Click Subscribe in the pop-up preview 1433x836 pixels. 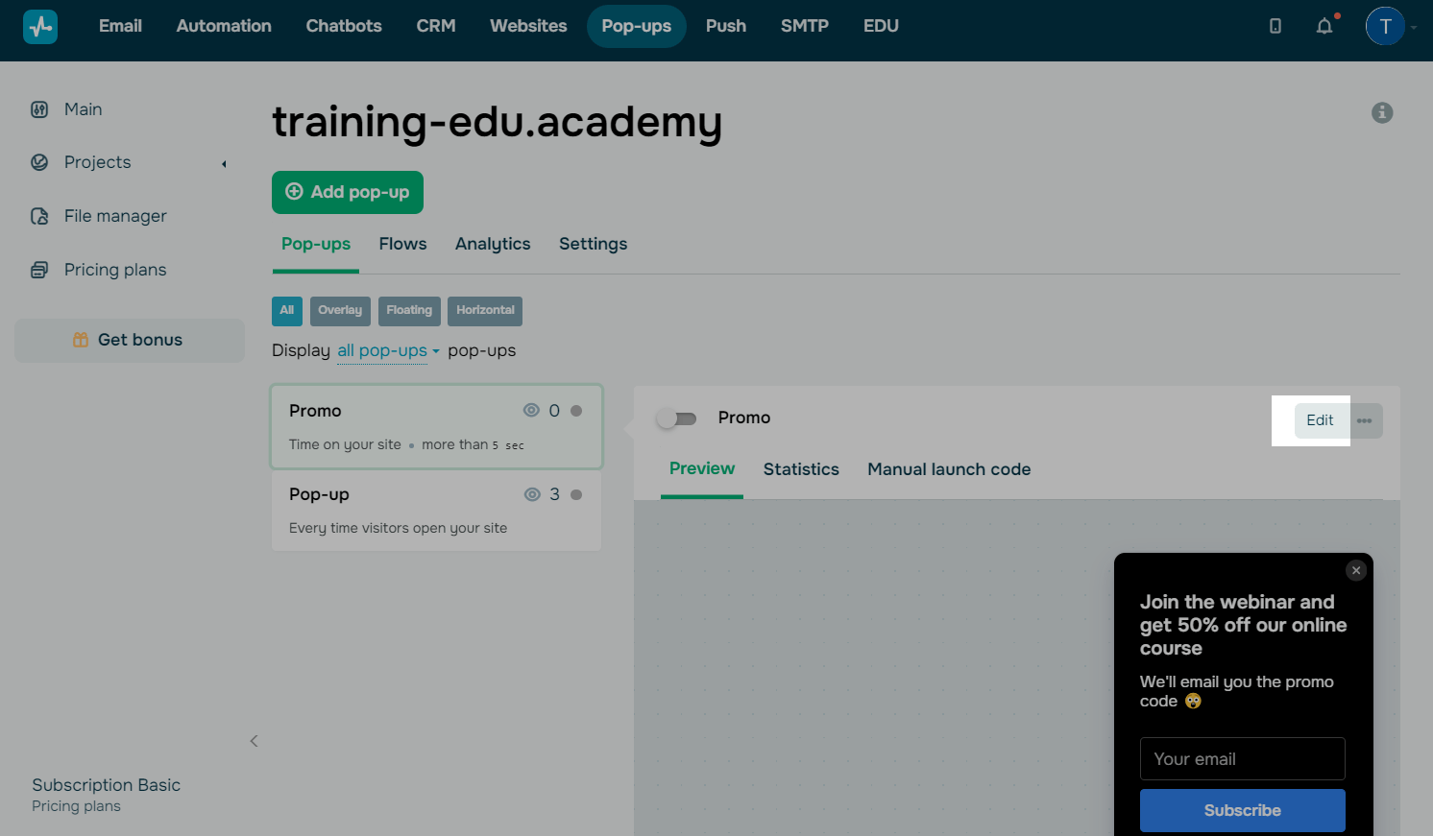click(1243, 811)
